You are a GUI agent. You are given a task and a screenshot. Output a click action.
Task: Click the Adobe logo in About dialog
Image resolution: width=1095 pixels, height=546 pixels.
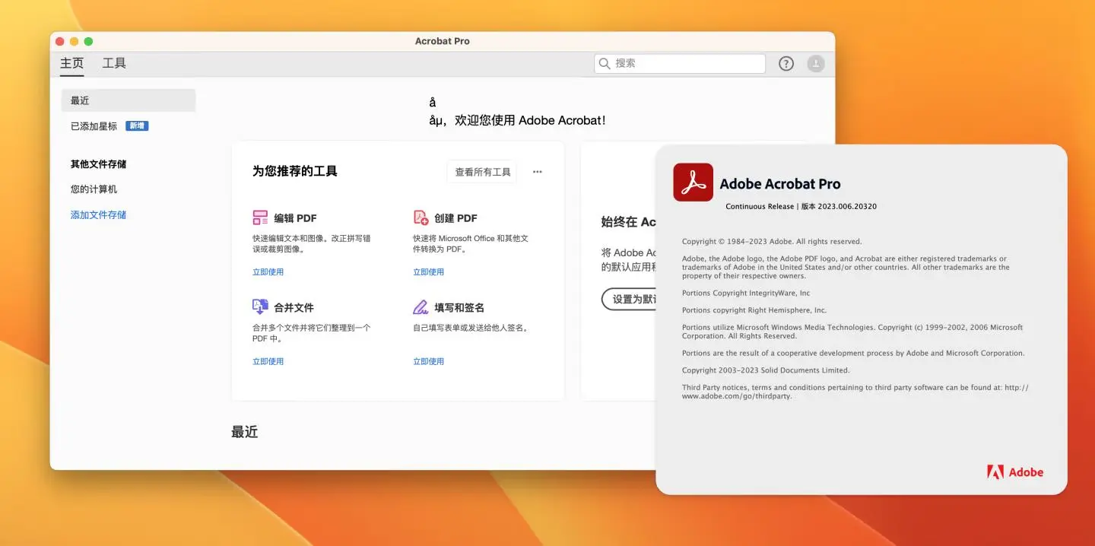click(x=1015, y=472)
